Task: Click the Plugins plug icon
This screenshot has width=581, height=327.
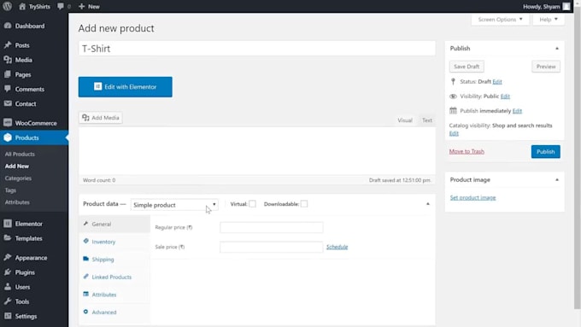Action: (8, 272)
